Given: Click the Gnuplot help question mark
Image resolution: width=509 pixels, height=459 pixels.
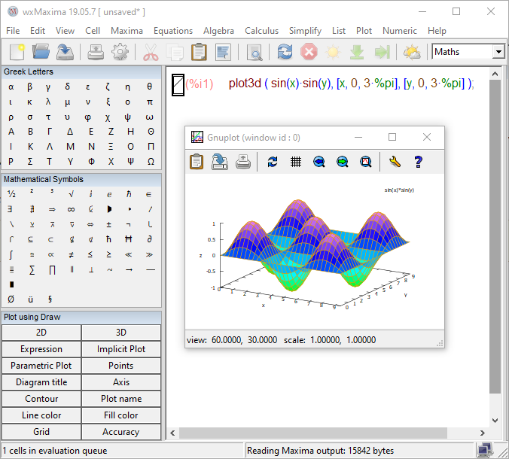Looking at the screenshot, I should pos(418,162).
